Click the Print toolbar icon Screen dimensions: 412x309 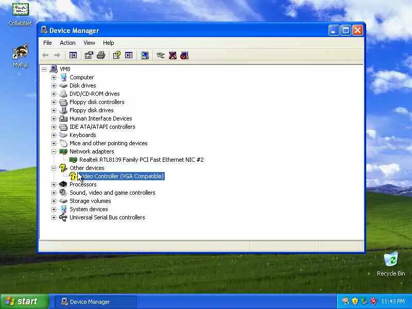(x=101, y=55)
